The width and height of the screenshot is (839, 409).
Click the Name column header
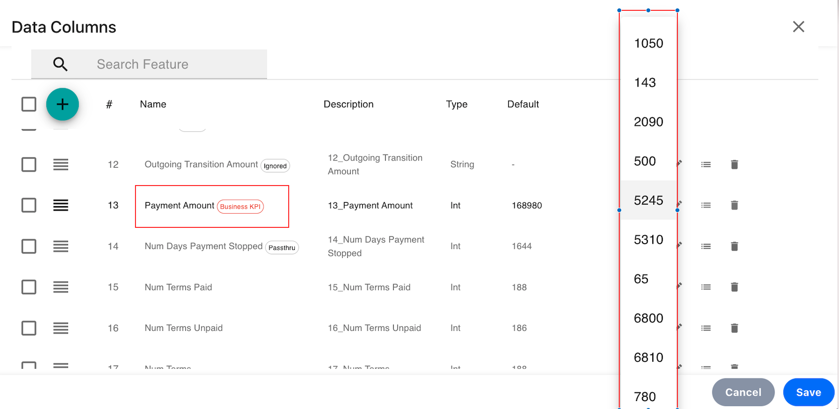(x=153, y=104)
